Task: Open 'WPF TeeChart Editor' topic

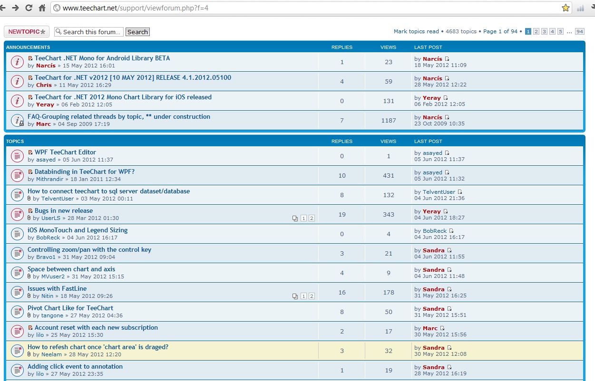Action: (x=65, y=152)
